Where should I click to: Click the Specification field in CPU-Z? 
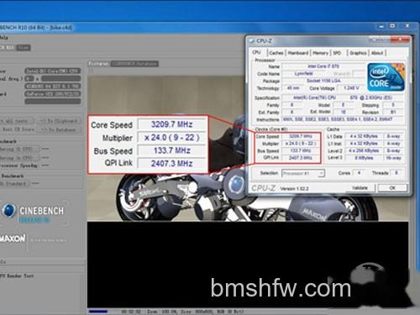click(343, 97)
